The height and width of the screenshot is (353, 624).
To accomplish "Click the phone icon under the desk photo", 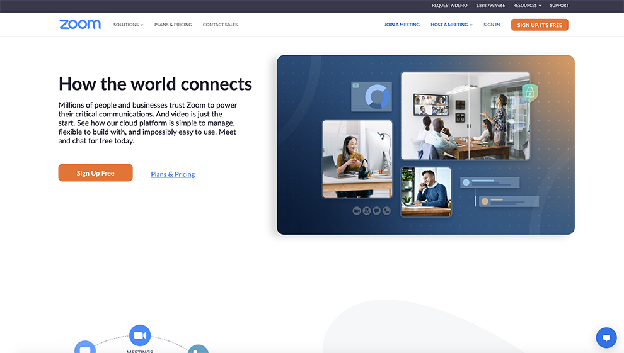I will click(387, 211).
